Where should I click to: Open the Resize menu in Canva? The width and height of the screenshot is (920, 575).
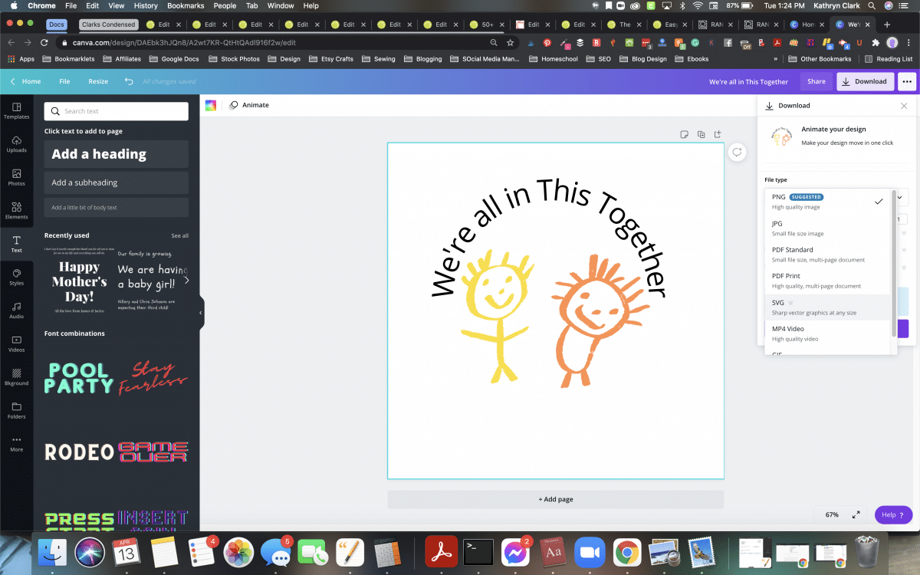(x=98, y=81)
